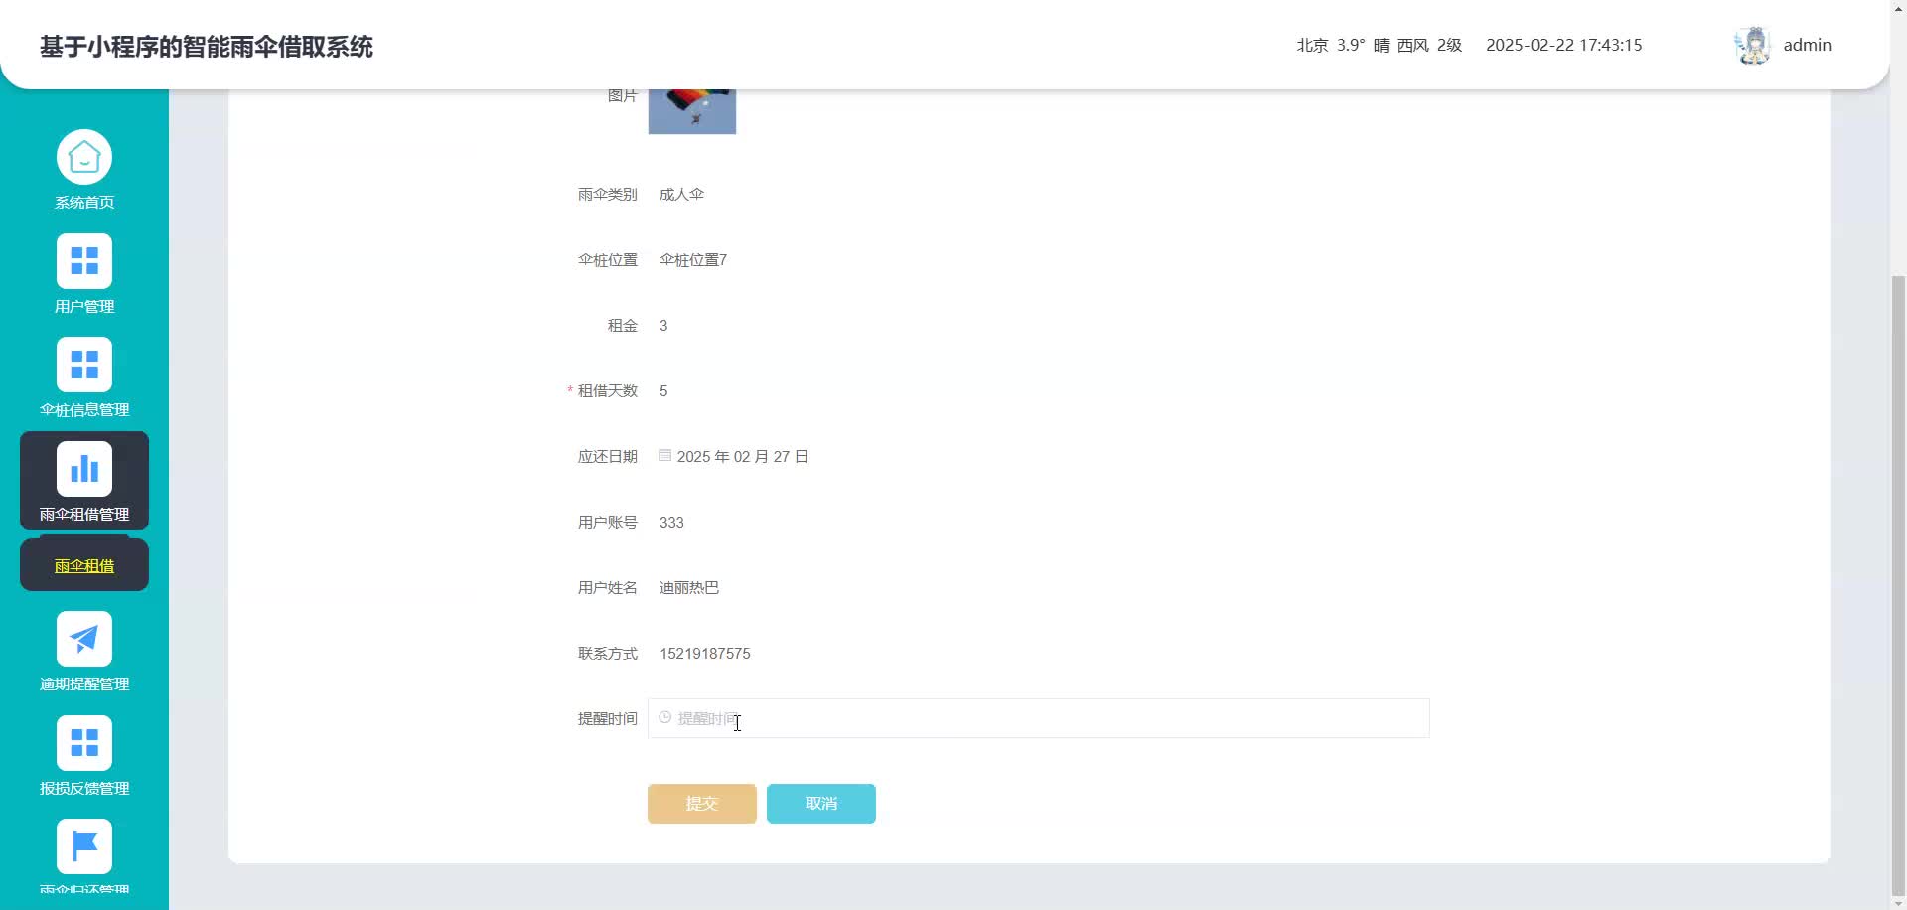Click the admin username text
The width and height of the screenshot is (1907, 910).
tap(1807, 45)
